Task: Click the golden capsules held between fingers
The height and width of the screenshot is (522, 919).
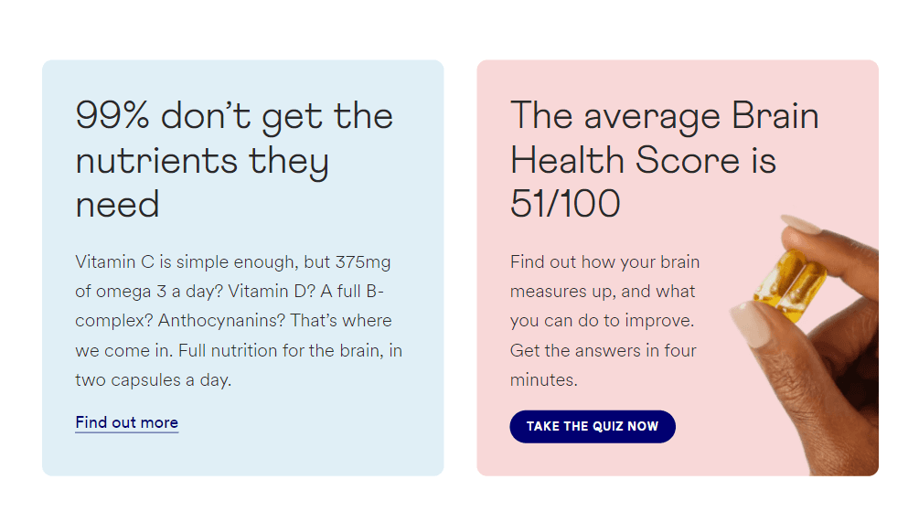Action: (790, 284)
